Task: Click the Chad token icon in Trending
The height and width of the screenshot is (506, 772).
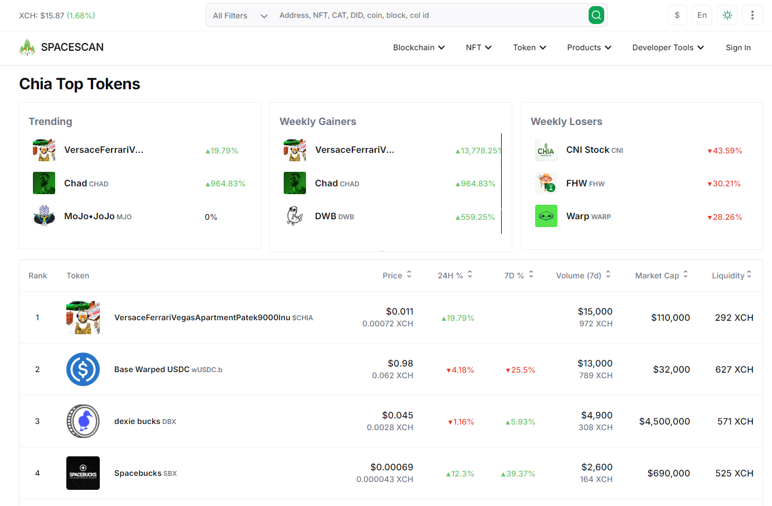Action: (44, 183)
